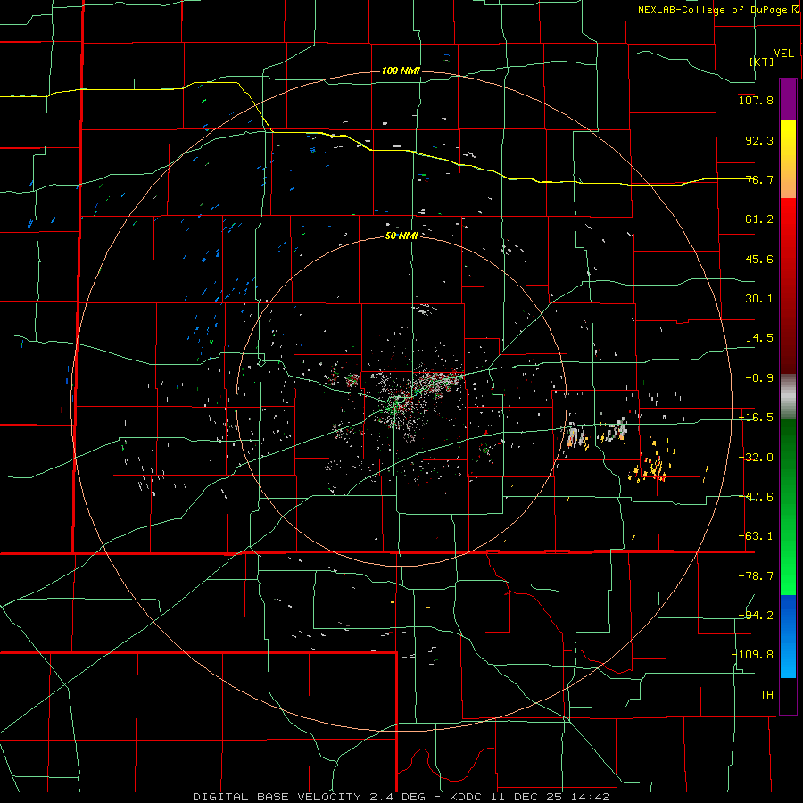This screenshot has width=803, height=803.
Task: Click the -94.2 velocity scale value
Action: (756, 616)
